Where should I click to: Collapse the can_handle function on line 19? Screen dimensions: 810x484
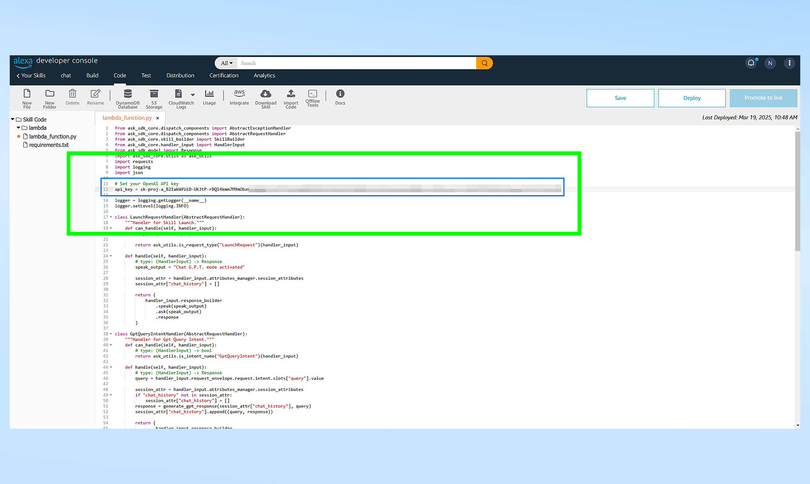point(111,228)
